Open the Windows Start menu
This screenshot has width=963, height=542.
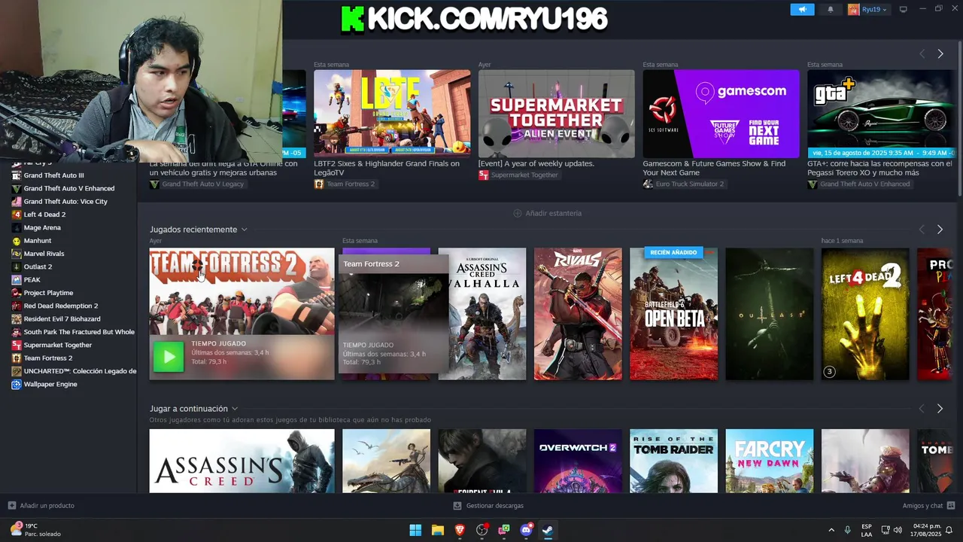tap(415, 530)
